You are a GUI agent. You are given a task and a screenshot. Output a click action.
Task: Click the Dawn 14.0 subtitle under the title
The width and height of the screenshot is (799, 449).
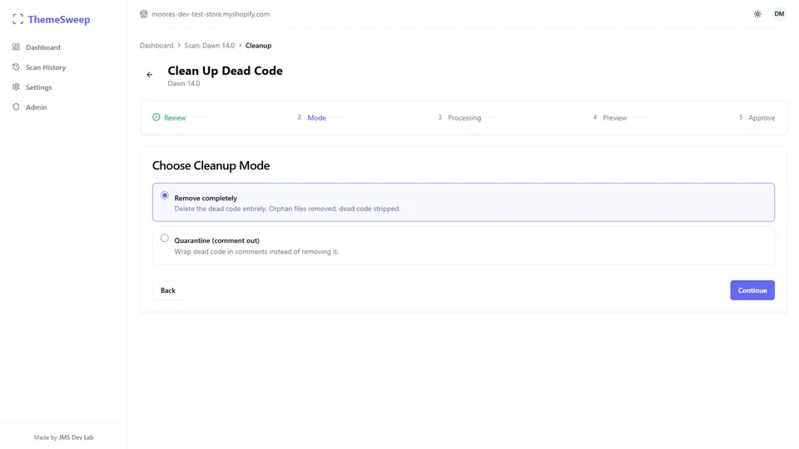184,83
